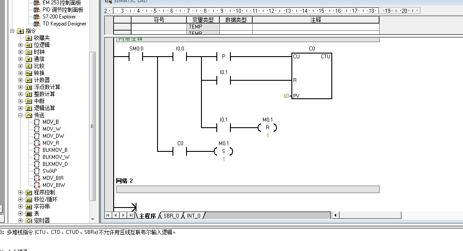Select the MOV_DW instruction
The height and width of the screenshot is (251, 463).
(53, 136)
